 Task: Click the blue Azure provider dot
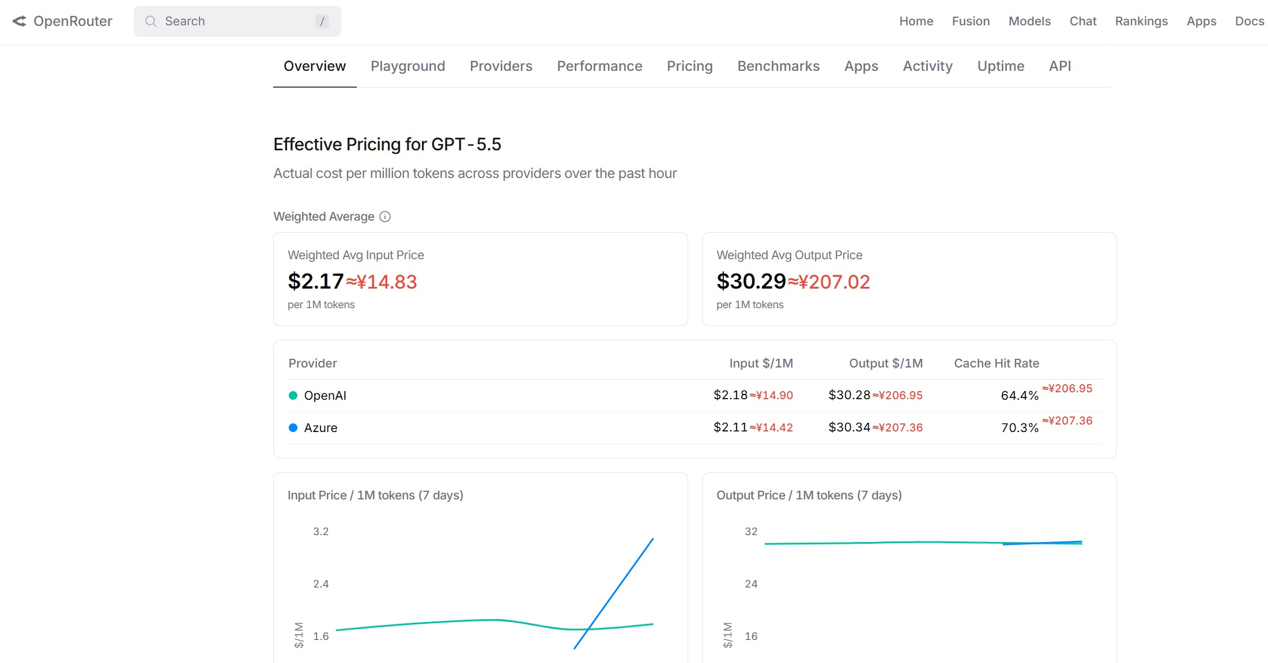[x=293, y=427]
